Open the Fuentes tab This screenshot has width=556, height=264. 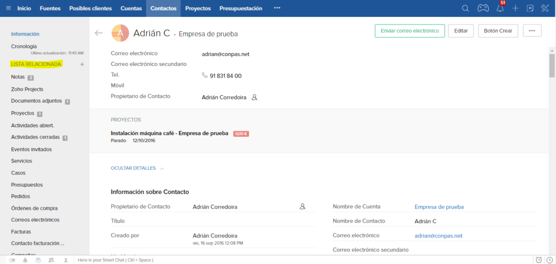[x=50, y=8]
